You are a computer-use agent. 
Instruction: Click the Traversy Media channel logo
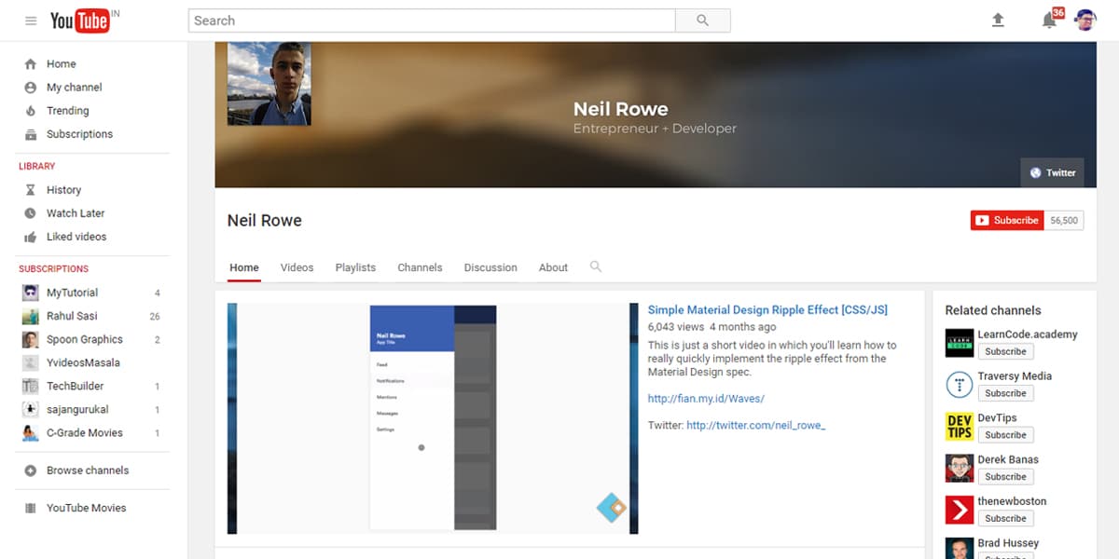click(x=960, y=385)
